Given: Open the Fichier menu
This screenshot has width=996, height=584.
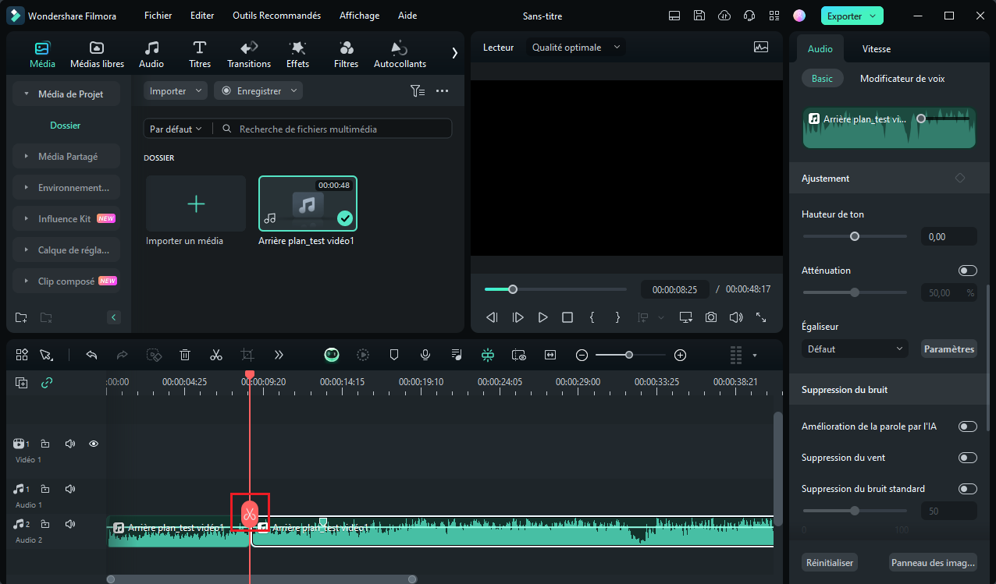Looking at the screenshot, I should [158, 16].
